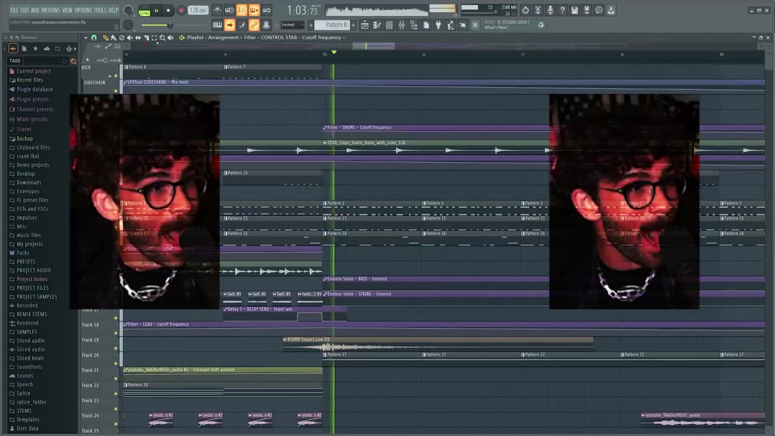
Task: Mute Track 18 green LED
Action: point(116,332)
